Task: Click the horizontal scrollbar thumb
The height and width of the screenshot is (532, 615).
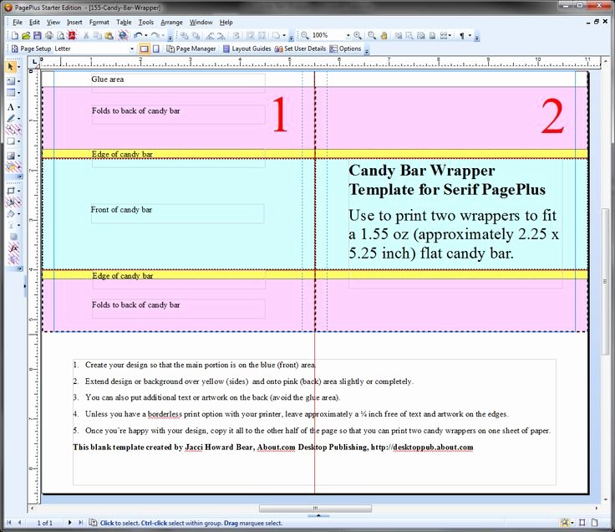Action: pyautogui.click(x=315, y=508)
